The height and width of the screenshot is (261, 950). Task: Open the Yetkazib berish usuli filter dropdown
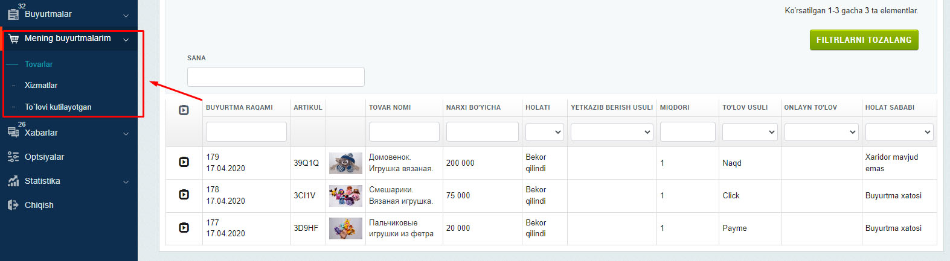(x=612, y=131)
